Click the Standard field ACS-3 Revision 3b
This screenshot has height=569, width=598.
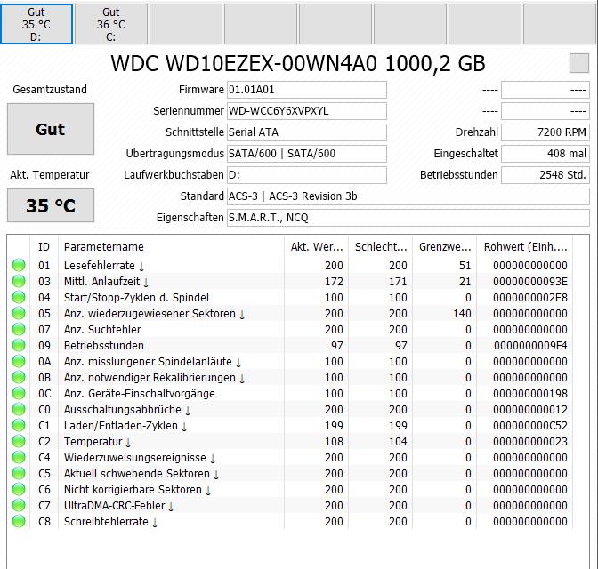point(408,196)
